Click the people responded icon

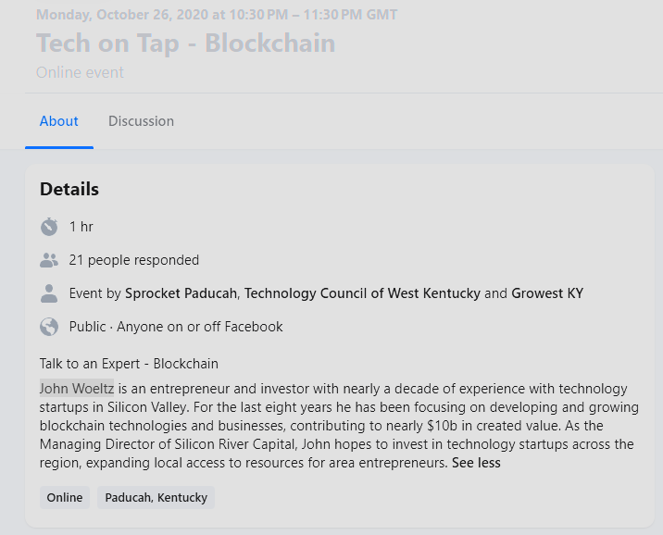pyautogui.click(x=49, y=260)
